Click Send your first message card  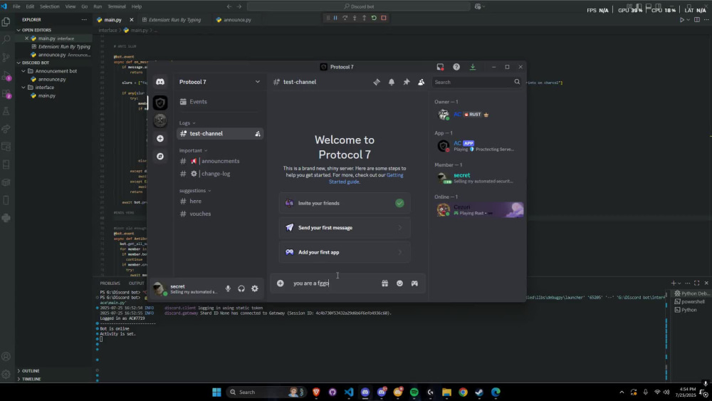(345, 227)
